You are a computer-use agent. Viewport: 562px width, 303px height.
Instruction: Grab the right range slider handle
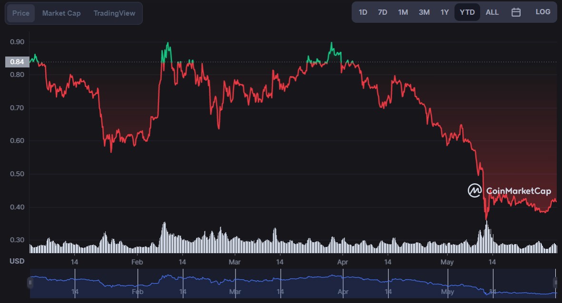tap(555, 283)
